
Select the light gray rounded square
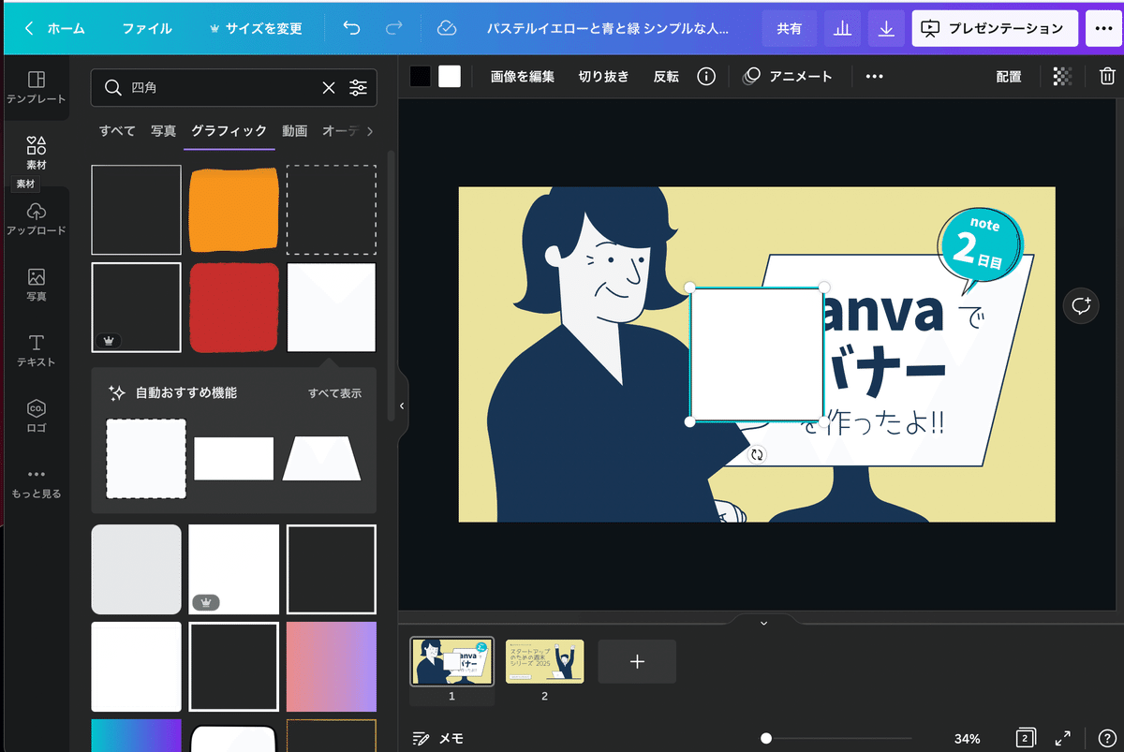point(136,569)
